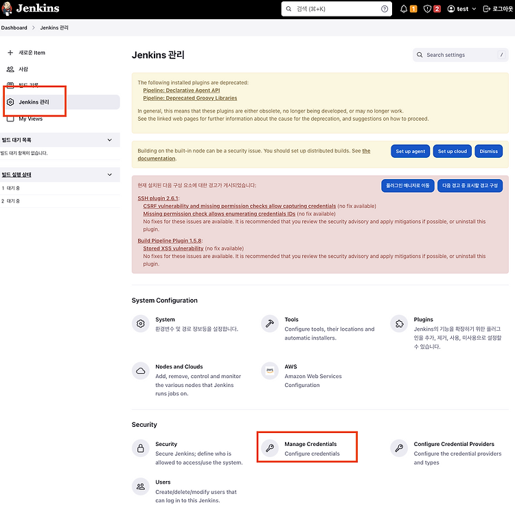Open the security shield warnings icon
Image resolution: width=515 pixels, height=516 pixels.
pyautogui.click(x=427, y=9)
